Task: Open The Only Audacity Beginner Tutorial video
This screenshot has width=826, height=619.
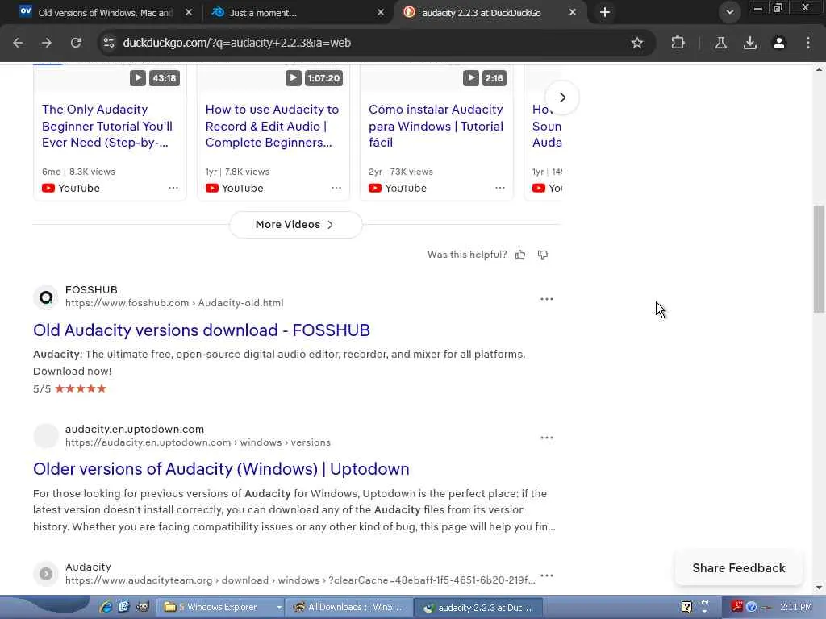Action: (107, 126)
